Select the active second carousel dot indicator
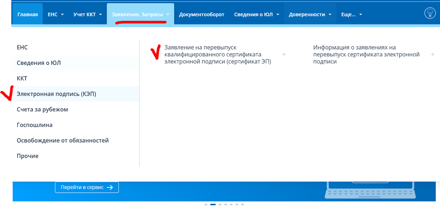The height and width of the screenshot is (207, 440). pyautogui.click(x=213, y=204)
